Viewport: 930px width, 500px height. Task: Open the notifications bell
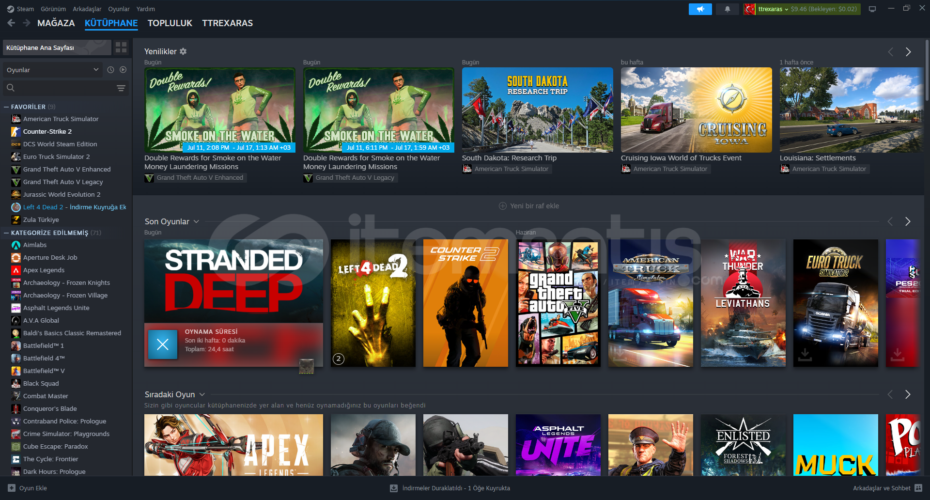(727, 9)
